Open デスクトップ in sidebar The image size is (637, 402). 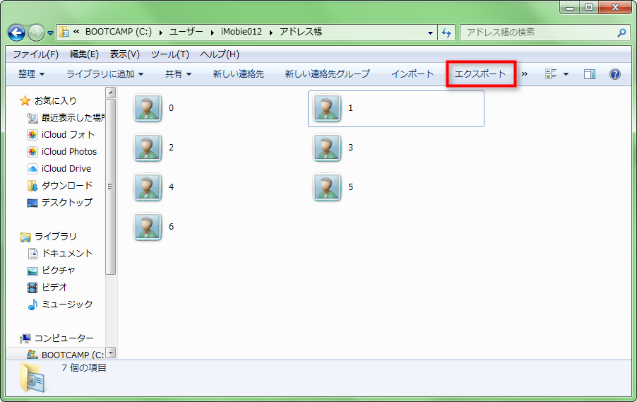pyautogui.click(x=60, y=203)
